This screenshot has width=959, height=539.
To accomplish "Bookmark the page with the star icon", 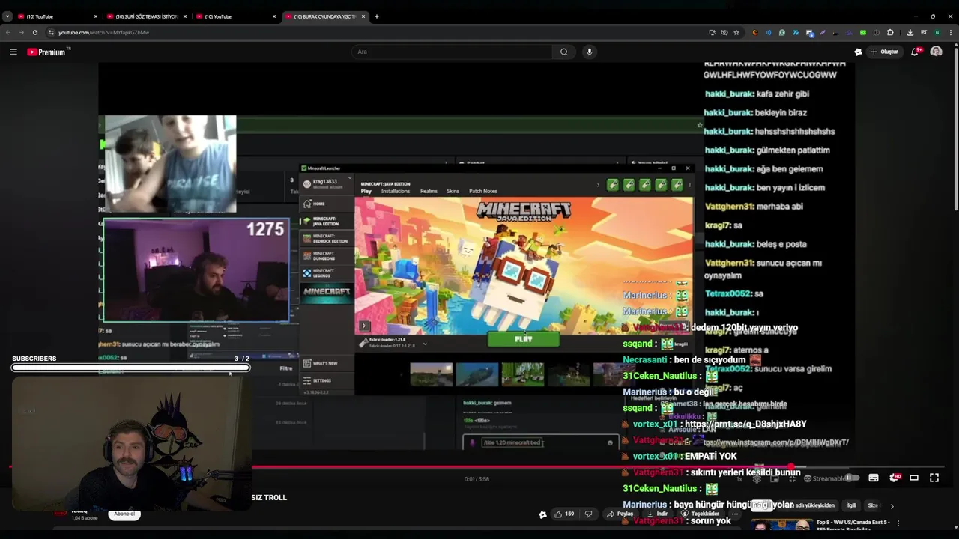I will tap(736, 32).
